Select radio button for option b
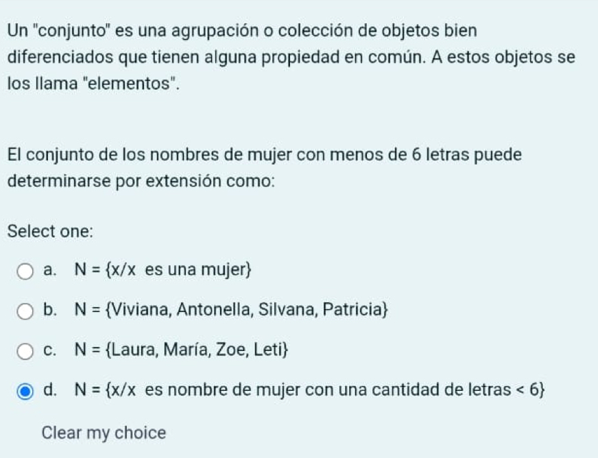Viewport: 598px width, 458px height. pos(25,312)
